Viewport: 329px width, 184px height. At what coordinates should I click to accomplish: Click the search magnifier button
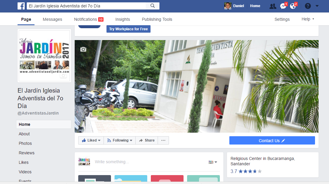[153, 6]
